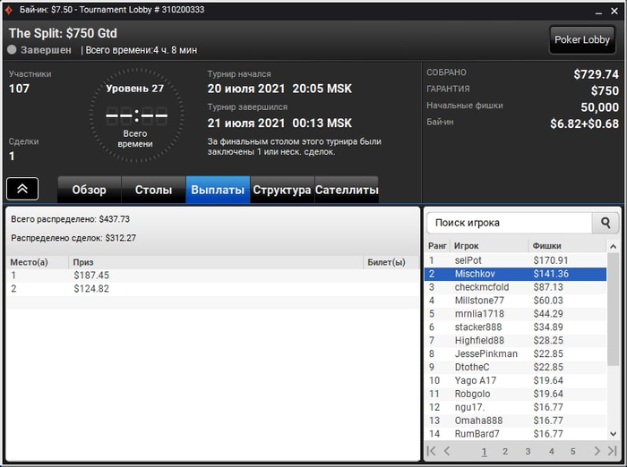Select player selPot in the ranking list

point(515,260)
